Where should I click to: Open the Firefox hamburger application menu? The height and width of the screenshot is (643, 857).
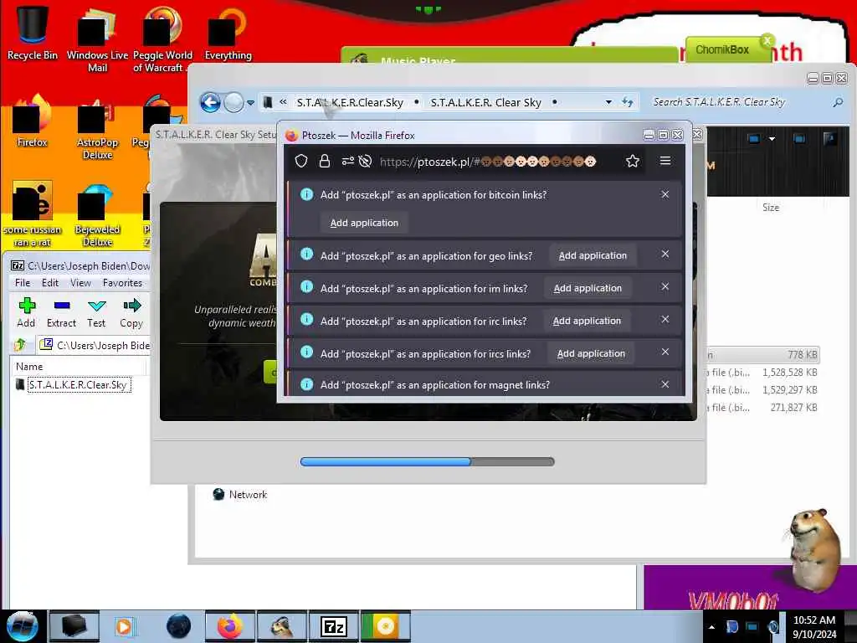[665, 161]
